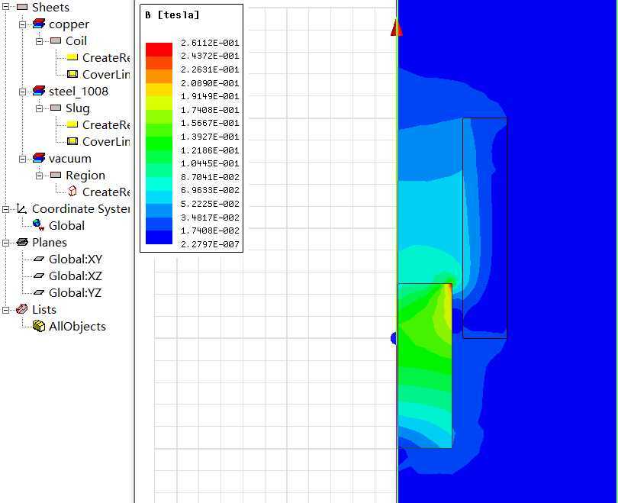
Task: Click the copper material icon
Action: click(39, 24)
